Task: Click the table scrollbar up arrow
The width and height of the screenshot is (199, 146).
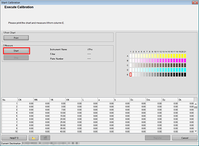Action: [196, 104]
